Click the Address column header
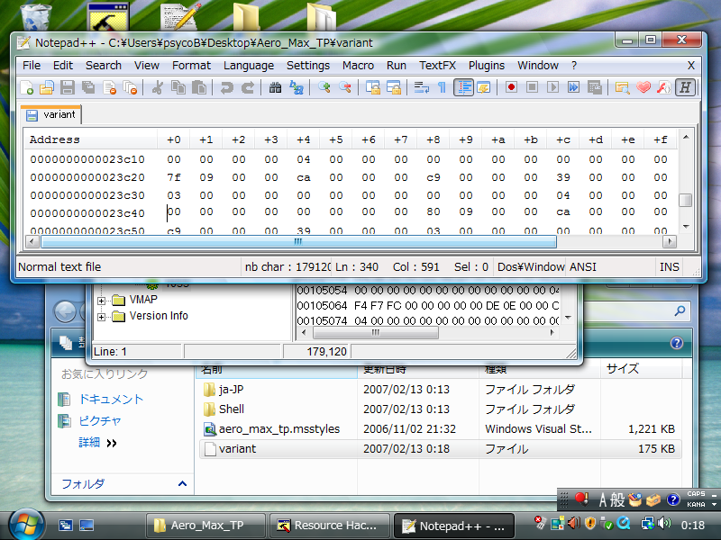The width and height of the screenshot is (721, 540). click(91, 139)
